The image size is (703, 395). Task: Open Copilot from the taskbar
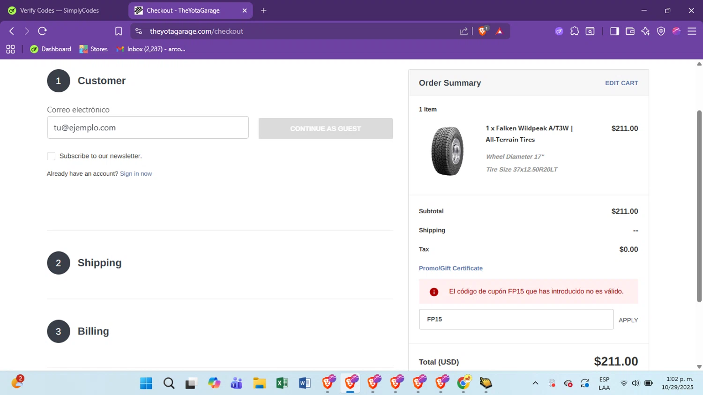(214, 383)
